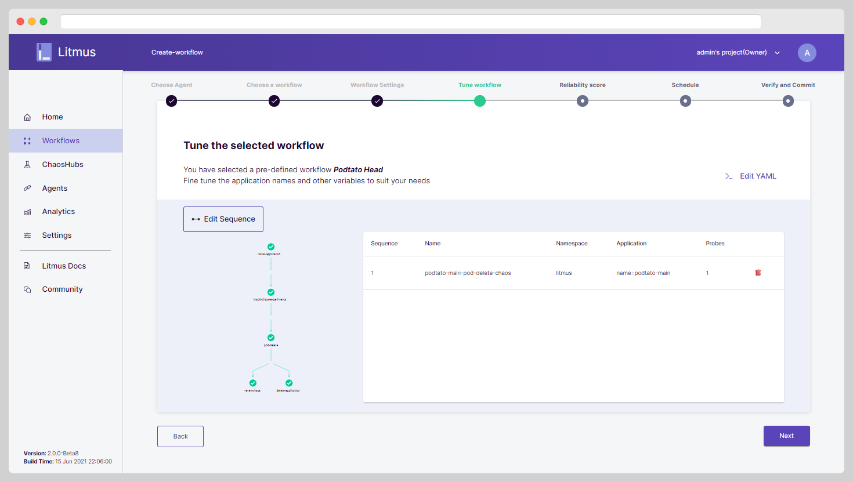Click the Verify and Commit step circle
Viewport: 853px width, 482px height.
[788, 101]
